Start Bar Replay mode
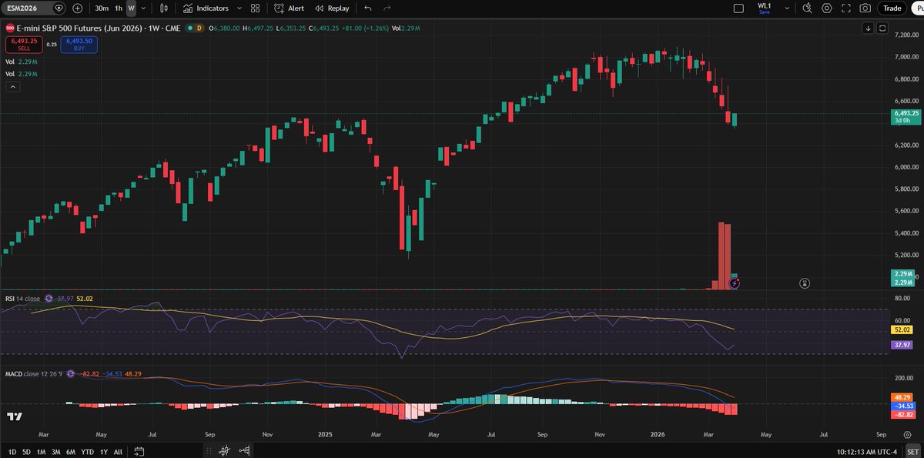924x458 pixels. pos(332,8)
